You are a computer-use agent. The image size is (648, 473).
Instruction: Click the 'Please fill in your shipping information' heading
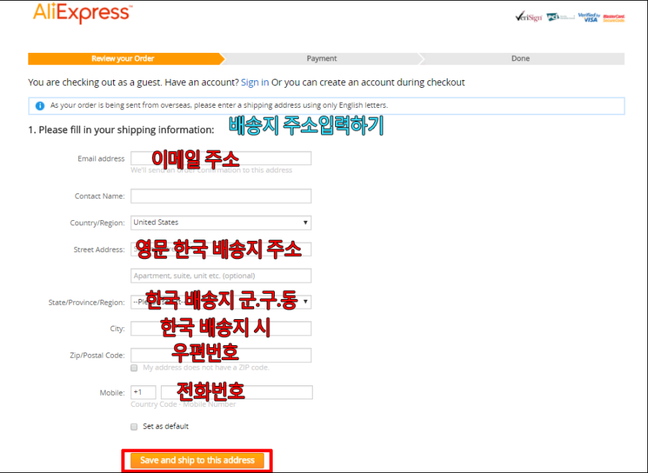(x=121, y=129)
